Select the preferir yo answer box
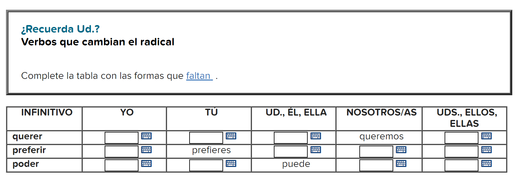Screen dimensions: 527x192 (121, 151)
